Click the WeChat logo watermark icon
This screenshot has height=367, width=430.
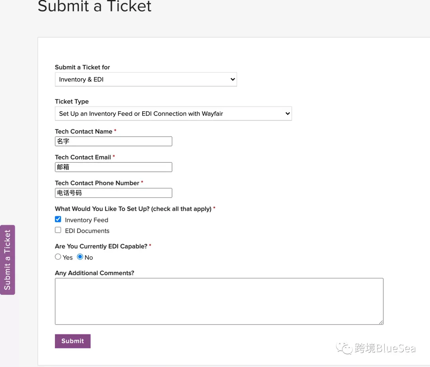coord(344,348)
